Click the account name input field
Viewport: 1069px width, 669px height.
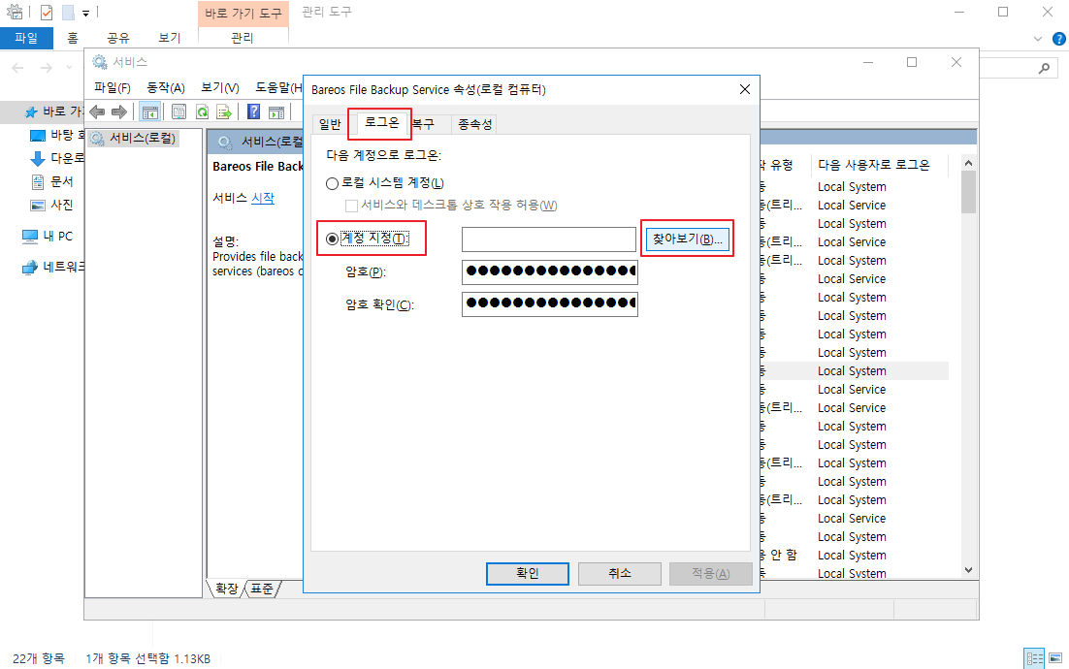pos(549,239)
